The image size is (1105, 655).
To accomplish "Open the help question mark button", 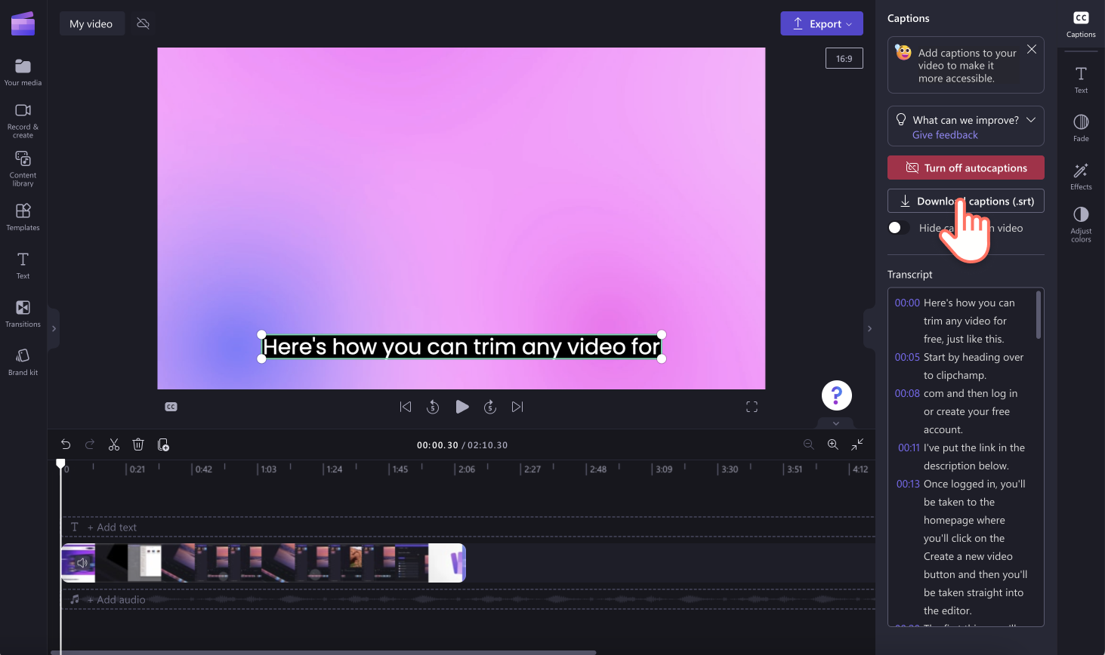I will tap(837, 395).
